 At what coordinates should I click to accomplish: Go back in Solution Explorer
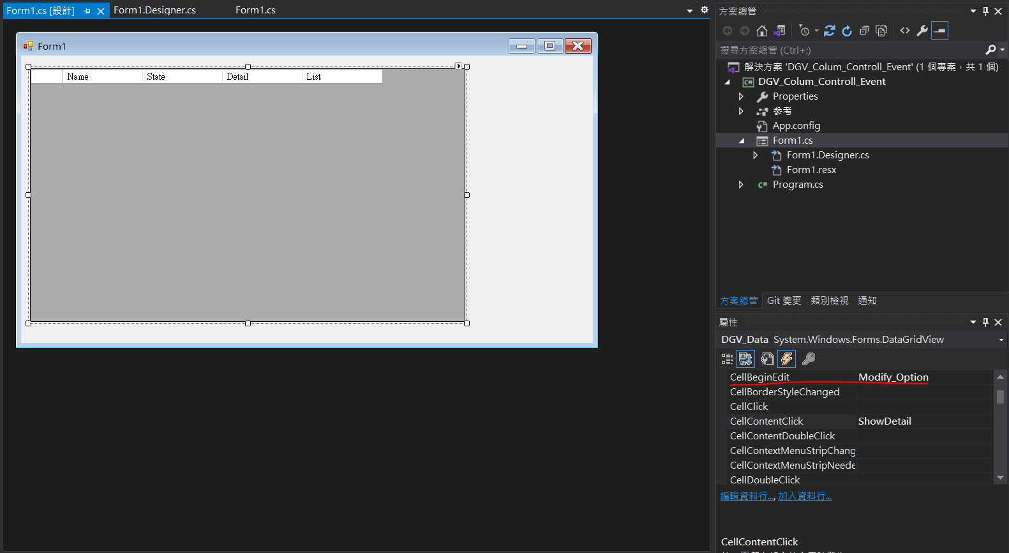click(728, 31)
